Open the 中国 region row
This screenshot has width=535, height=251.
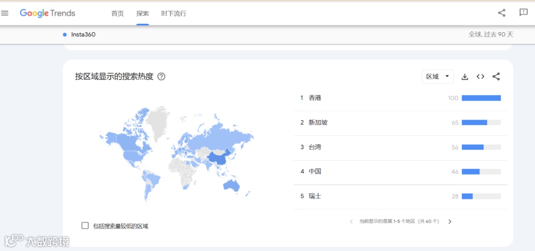pyautogui.click(x=400, y=172)
